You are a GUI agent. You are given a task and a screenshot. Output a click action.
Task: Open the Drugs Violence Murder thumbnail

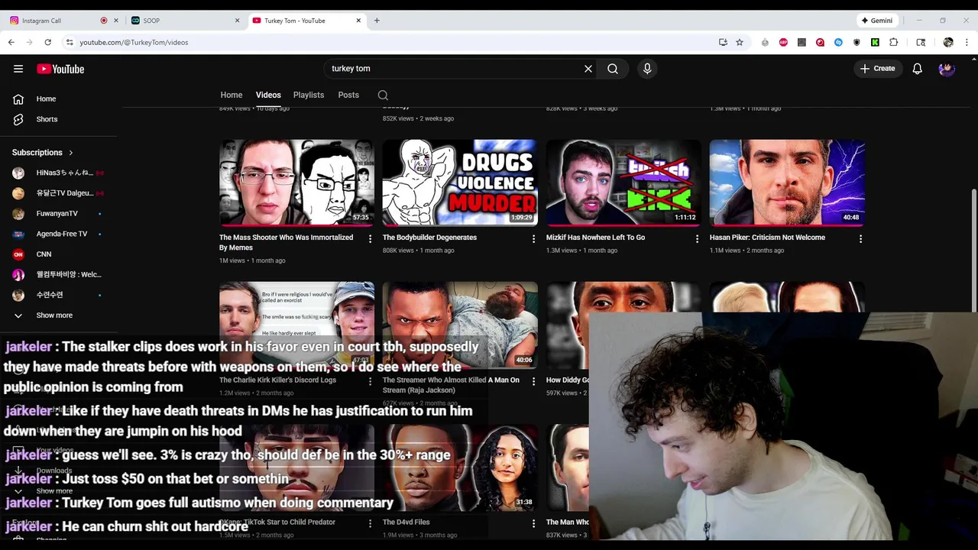pos(460,183)
